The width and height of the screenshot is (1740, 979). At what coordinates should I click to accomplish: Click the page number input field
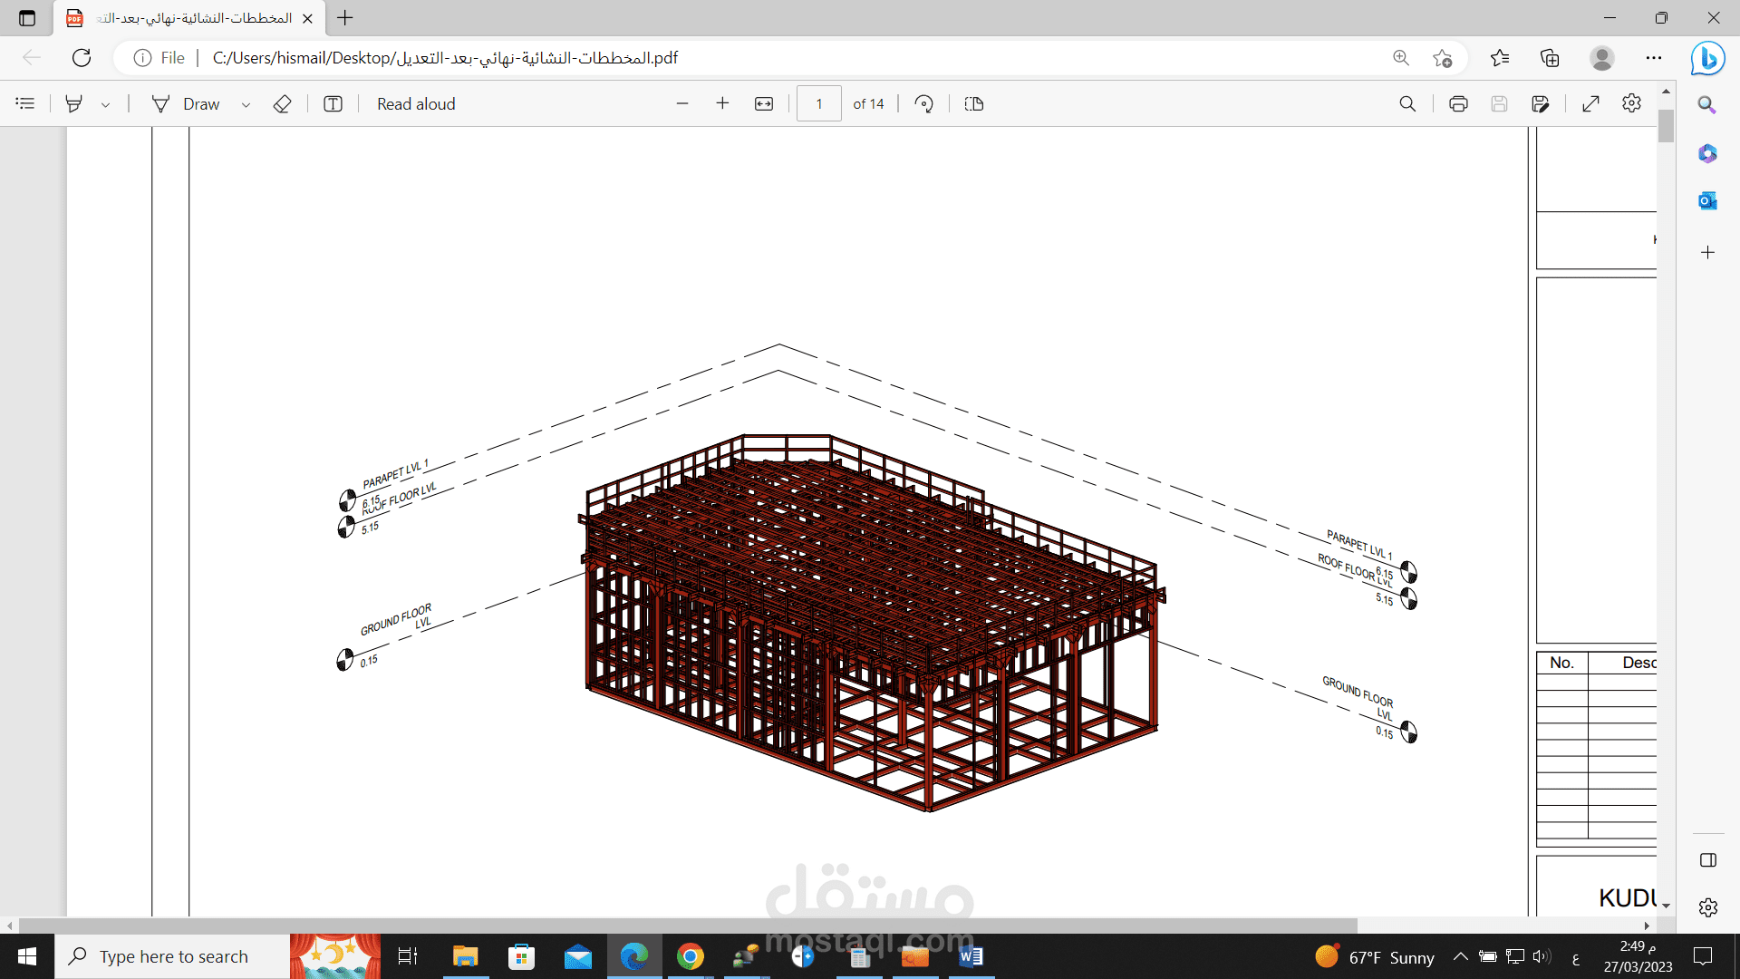[819, 104]
